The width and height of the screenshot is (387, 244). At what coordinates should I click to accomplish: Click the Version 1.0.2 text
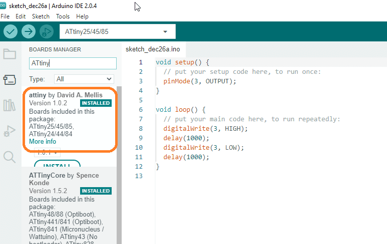click(48, 103)
